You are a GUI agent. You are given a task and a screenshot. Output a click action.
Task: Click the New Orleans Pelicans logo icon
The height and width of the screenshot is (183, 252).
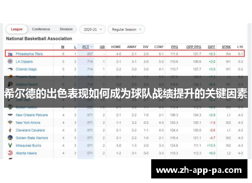pyautogui.click(x=10, y=115)
